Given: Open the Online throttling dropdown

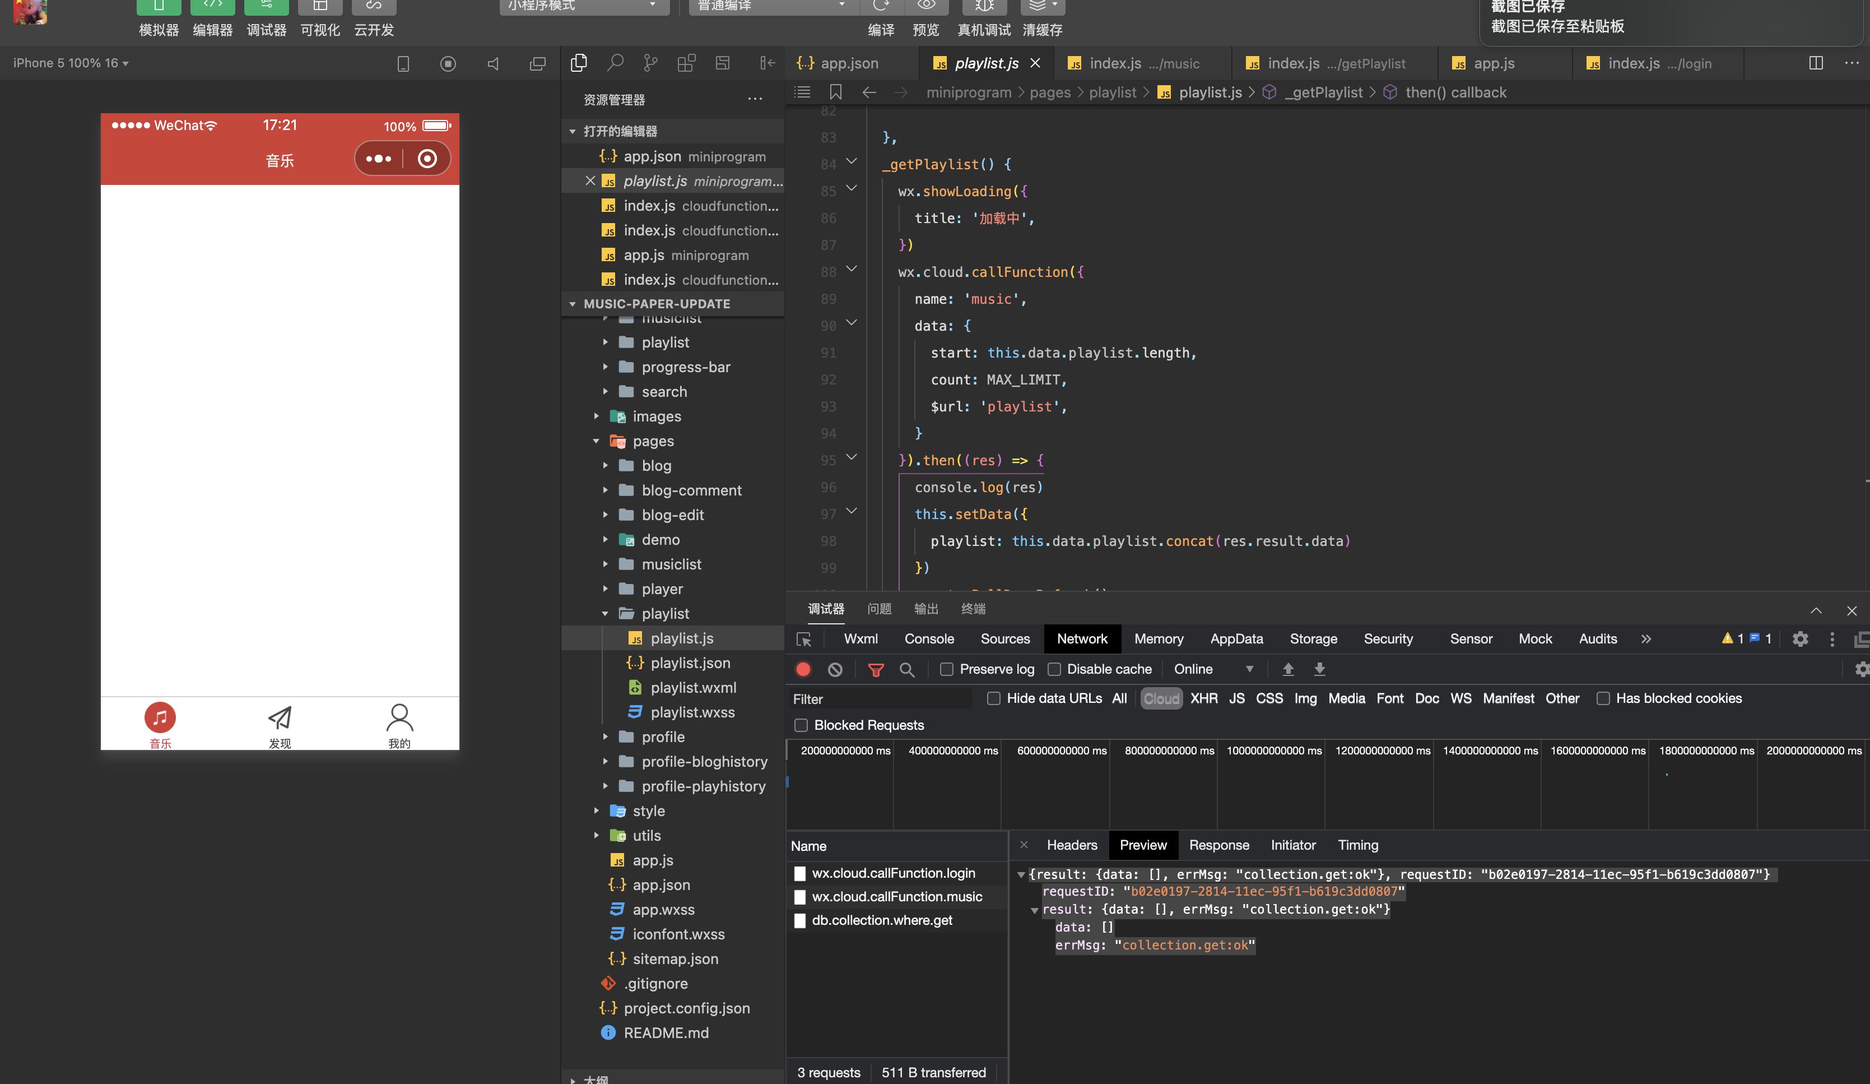Looking at the screenshot, I should click(1213, 669).
